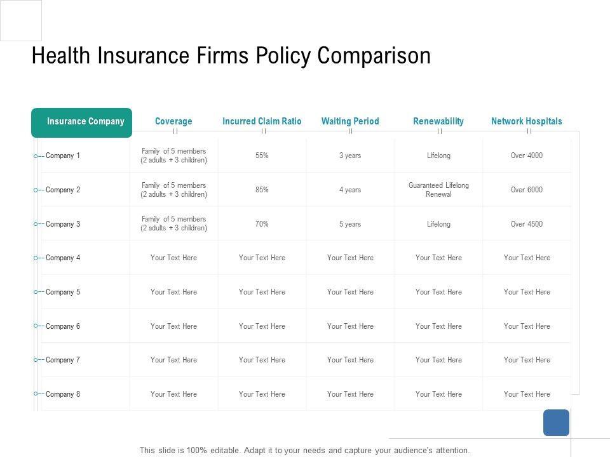Viewport: 610px width, 457px height.
Task: Click the blue square in the bottom corner
Action: point(556,423)
